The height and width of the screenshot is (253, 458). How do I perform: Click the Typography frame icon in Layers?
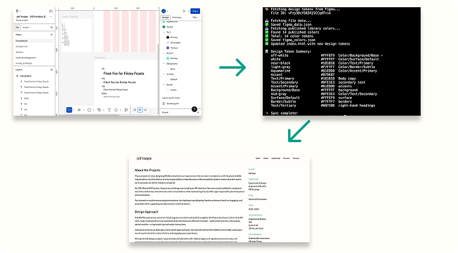point(17,76)
